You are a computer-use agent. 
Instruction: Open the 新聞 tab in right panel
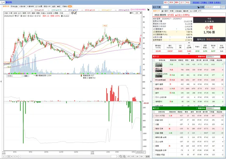[x=172, y=11]
